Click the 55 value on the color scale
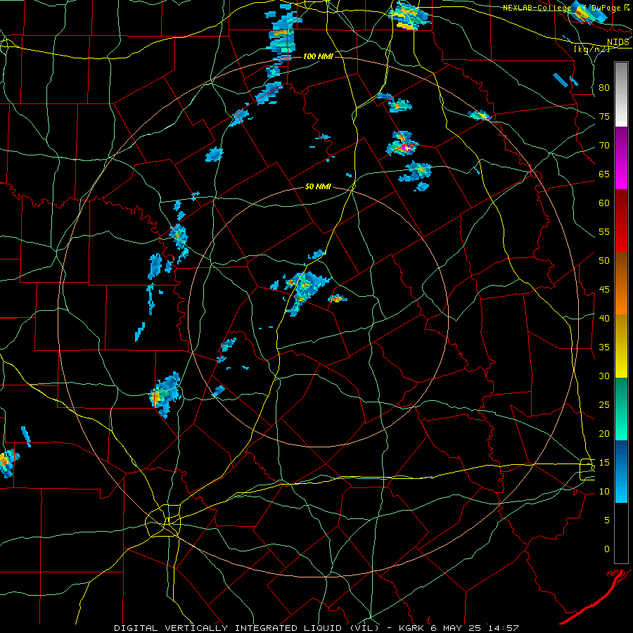 [x=604, y=231]
